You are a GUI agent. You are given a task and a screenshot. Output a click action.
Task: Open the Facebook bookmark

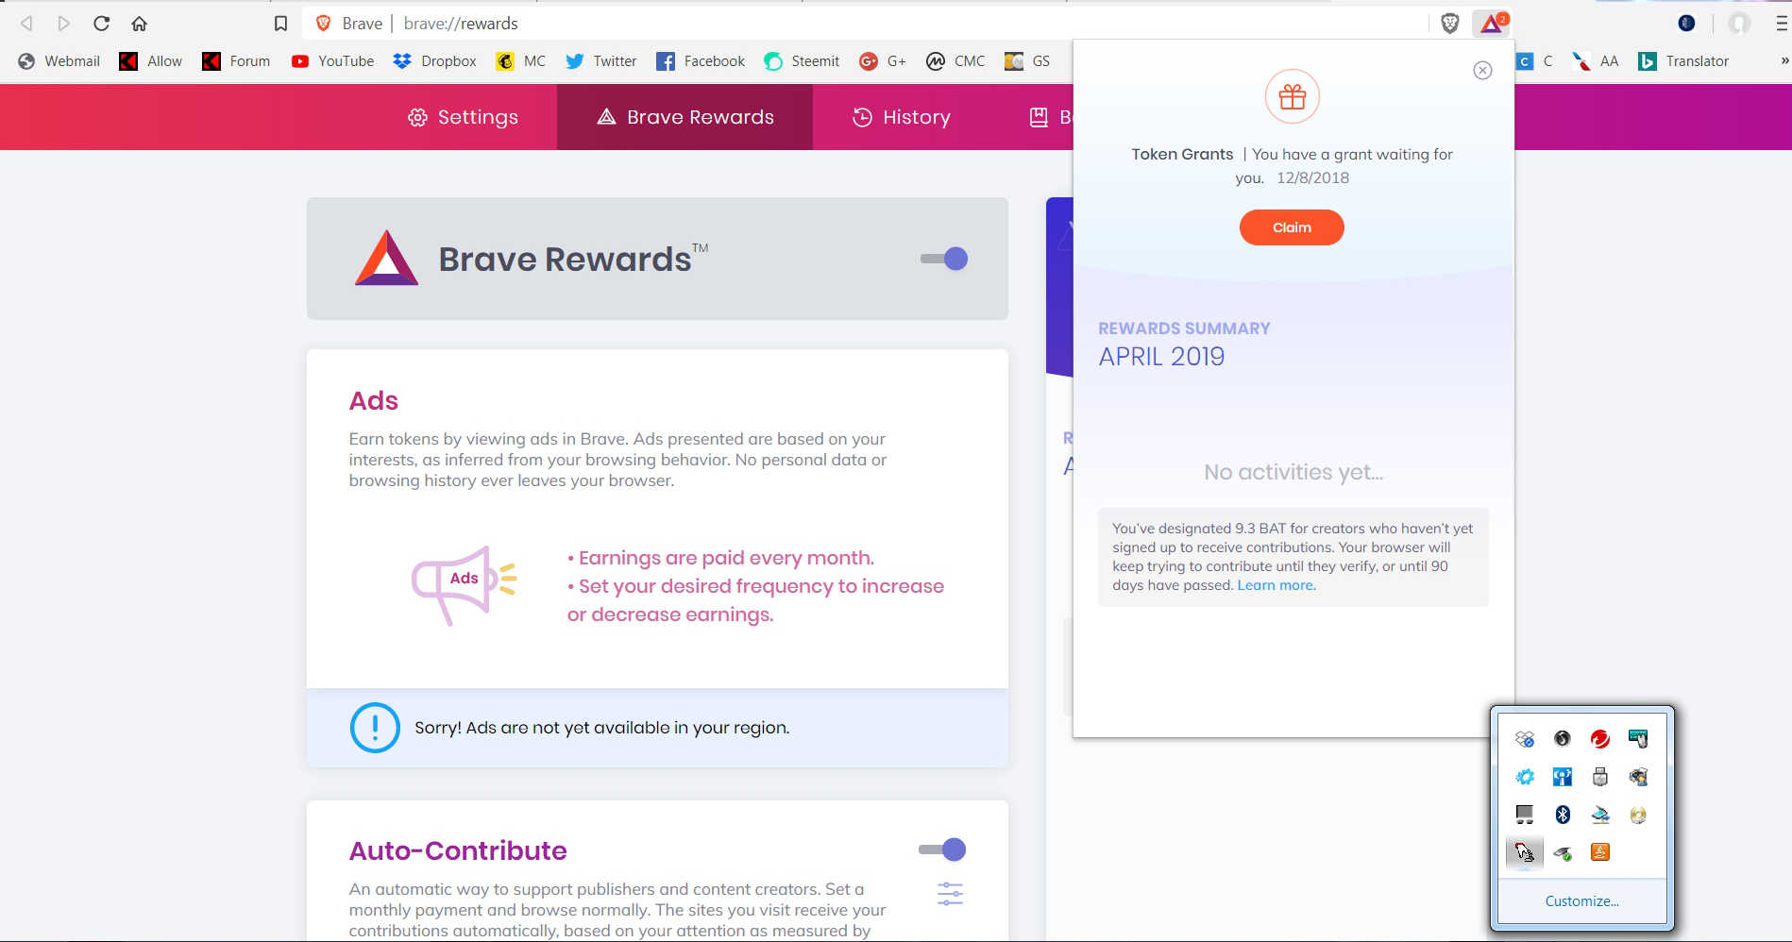click(x=701, y=61)
